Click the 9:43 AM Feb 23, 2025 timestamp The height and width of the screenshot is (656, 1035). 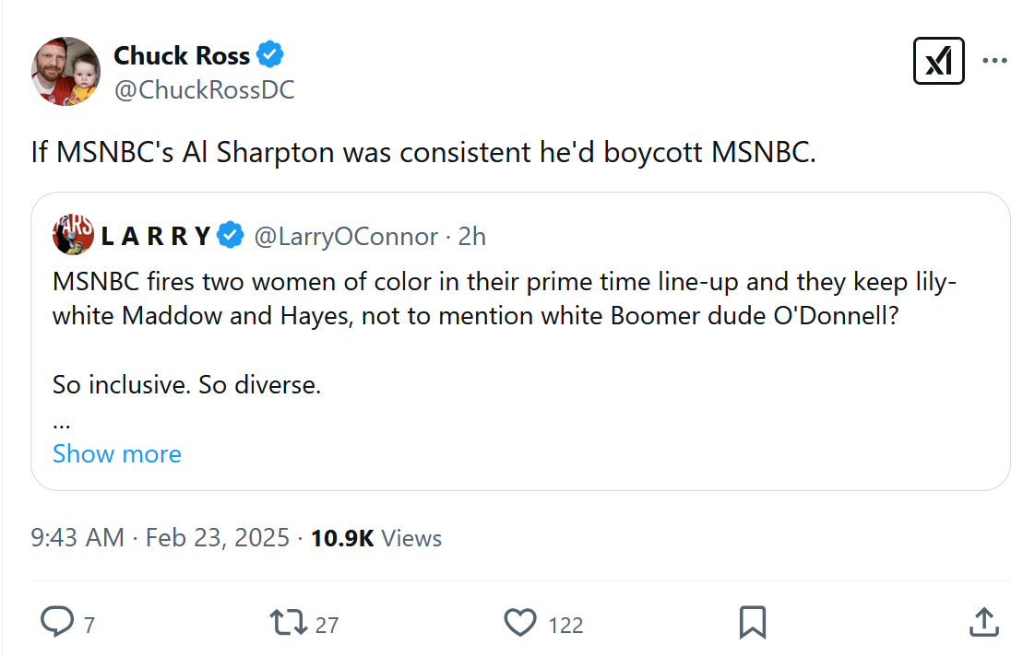tap(160, 538)
